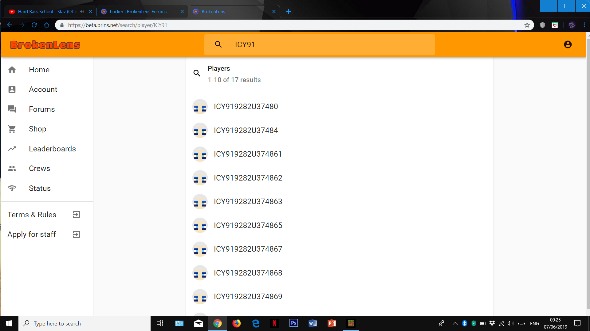Screen dimensions: 590x331
Task: Close the hacker BrokenLens Forums tab
Action: 182,12
